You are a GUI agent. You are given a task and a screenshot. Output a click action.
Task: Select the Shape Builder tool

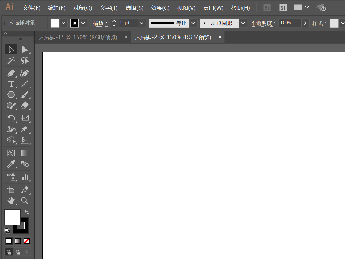click(x=11, y=140)
